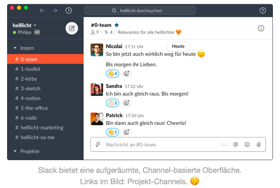
Task: Attach a file with paperclip icon
Action: point(258,145)
